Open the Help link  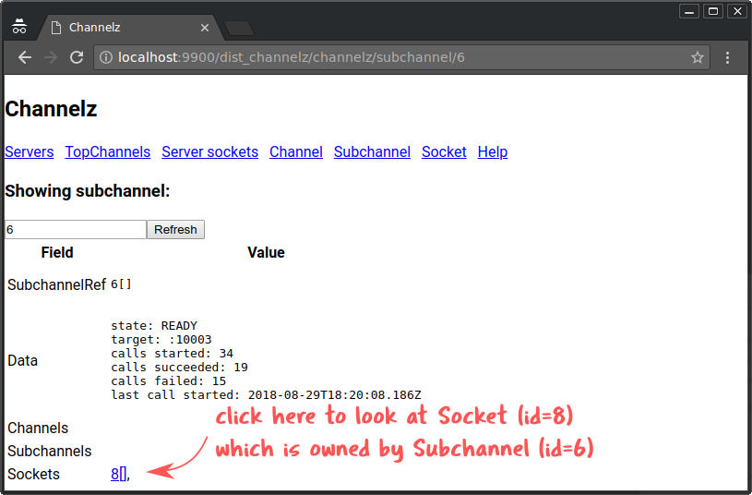point(492,151)
